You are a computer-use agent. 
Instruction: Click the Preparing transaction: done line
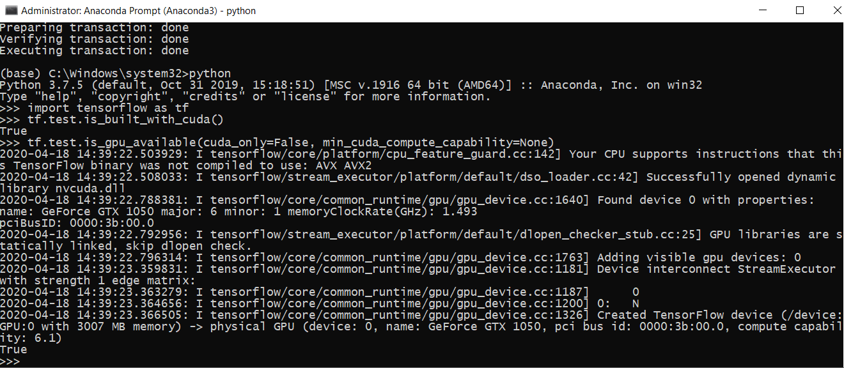click(95, 27)
